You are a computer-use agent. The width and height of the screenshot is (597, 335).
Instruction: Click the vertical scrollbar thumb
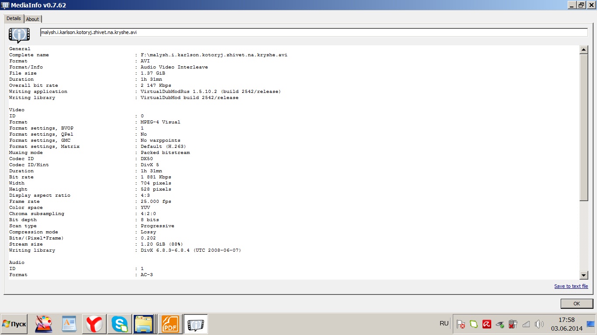tap(583, 127)
